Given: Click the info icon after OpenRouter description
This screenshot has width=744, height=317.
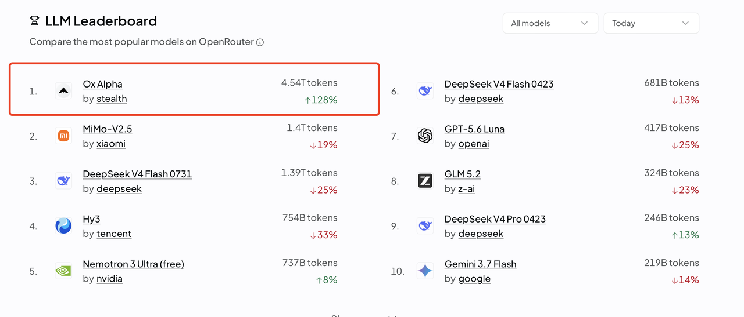Looking at the screenshot, I should coord(260,42).
